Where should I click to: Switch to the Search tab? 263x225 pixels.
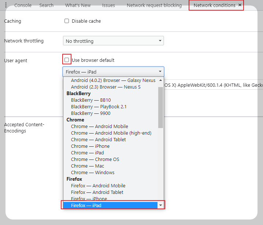point(46,5)
